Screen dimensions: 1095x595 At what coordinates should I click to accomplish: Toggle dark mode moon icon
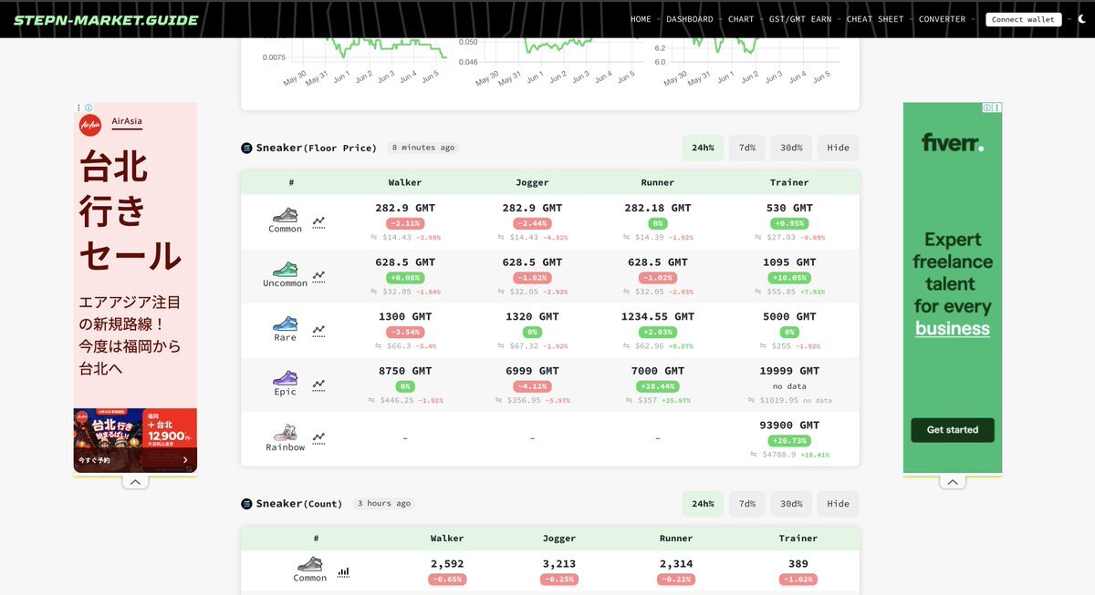(1082, 19)
